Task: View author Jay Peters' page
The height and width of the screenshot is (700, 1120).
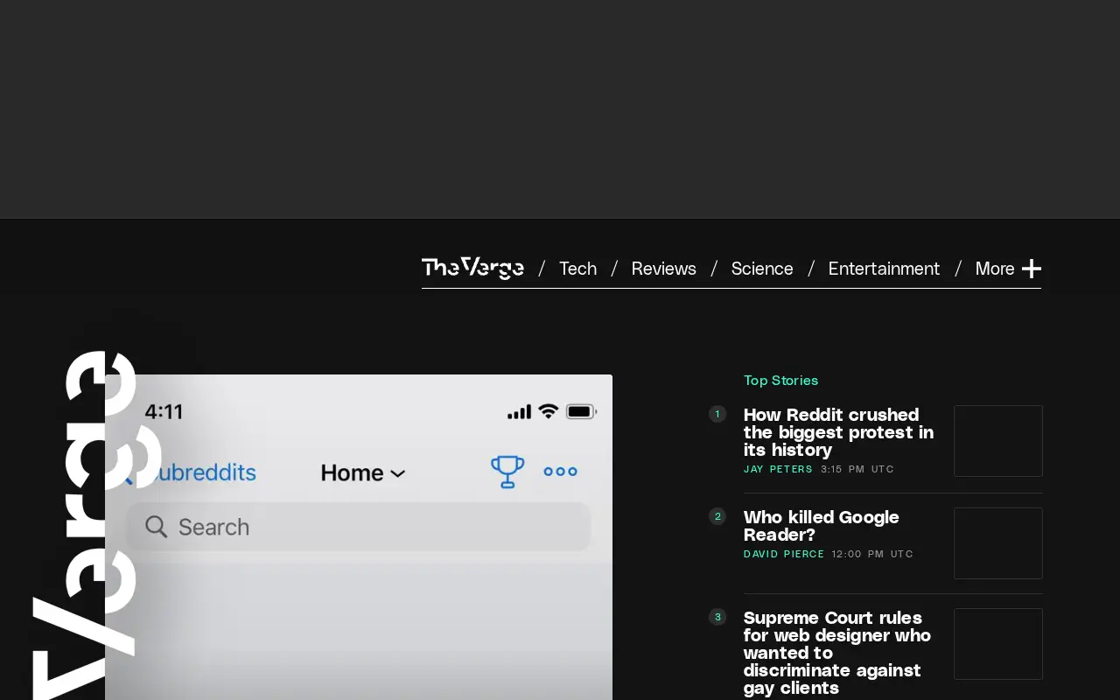Action: [x=778, y=469]
